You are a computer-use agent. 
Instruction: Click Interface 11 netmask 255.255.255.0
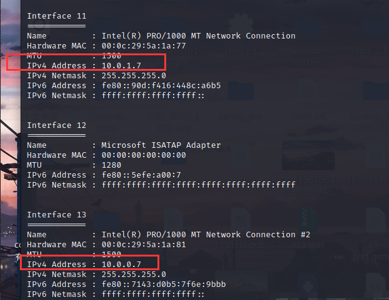(134, 76)
